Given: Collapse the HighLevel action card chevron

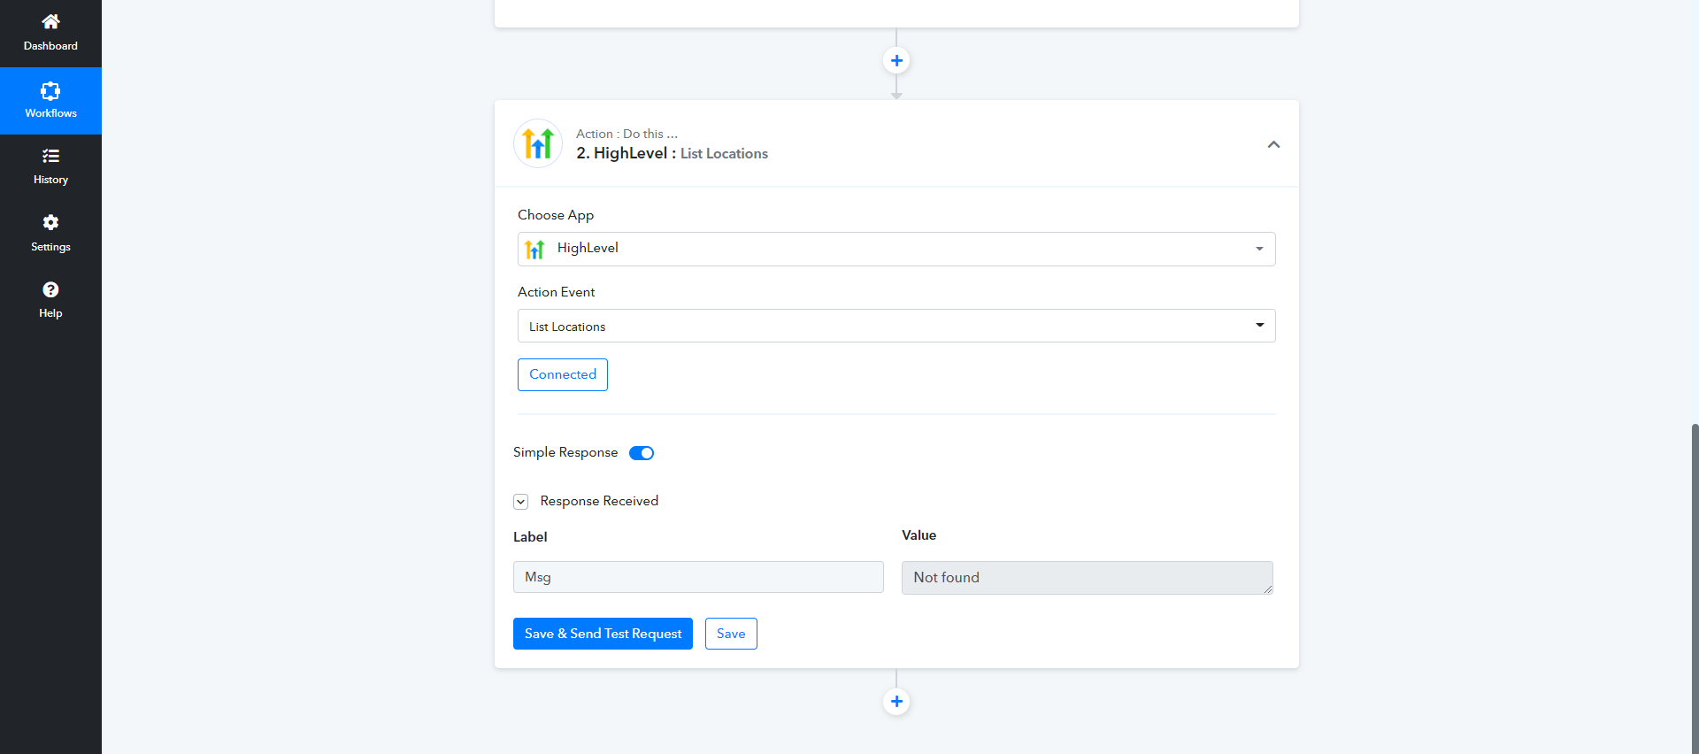Looking at the screenshot, I should point(1273,144).
